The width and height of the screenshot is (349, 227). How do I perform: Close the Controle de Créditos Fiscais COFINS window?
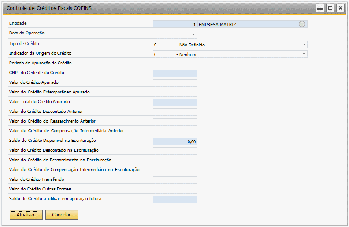[340, 8]
